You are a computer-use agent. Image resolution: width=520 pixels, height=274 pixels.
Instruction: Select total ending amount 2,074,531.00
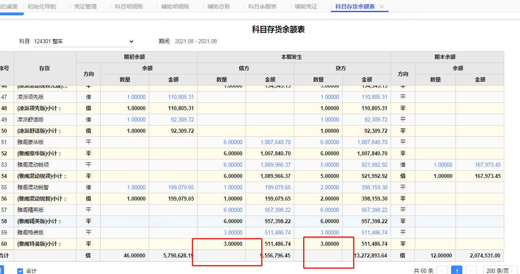(485, 255)
